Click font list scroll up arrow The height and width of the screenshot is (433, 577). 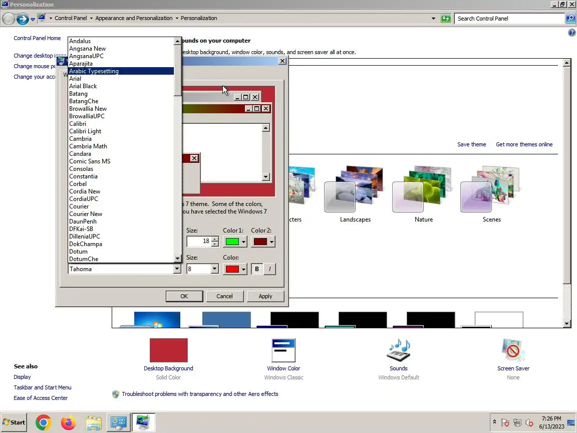(177, 41)
